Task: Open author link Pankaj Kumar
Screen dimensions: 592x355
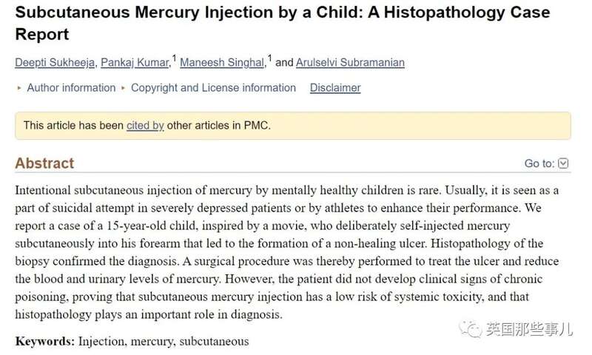Action: [x=135, y=63]
